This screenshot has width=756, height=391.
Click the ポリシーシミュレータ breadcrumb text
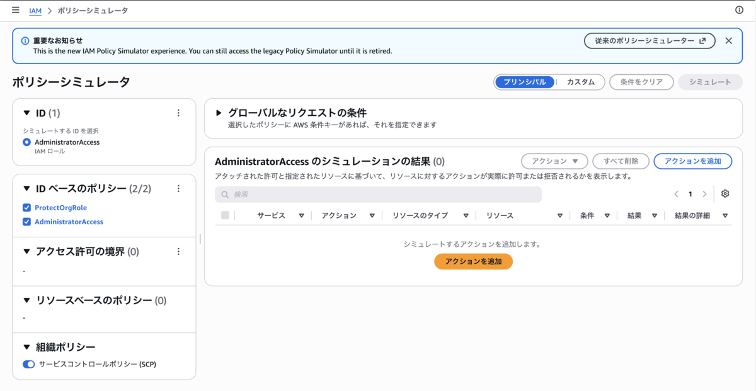pyautogui.click(x=92, y=11)
